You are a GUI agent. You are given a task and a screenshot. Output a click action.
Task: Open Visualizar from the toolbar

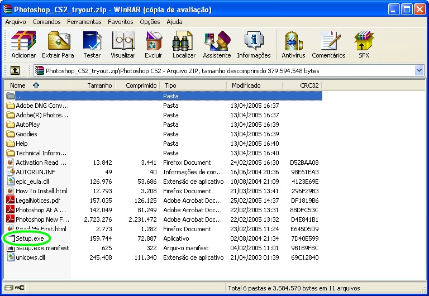click(123, 44)
